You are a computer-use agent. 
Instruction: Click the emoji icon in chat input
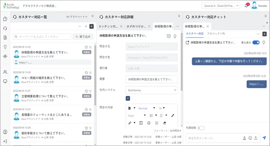[250, 138]
